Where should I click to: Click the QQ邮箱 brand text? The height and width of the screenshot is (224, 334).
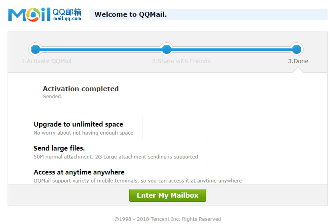tap(67, 12)
